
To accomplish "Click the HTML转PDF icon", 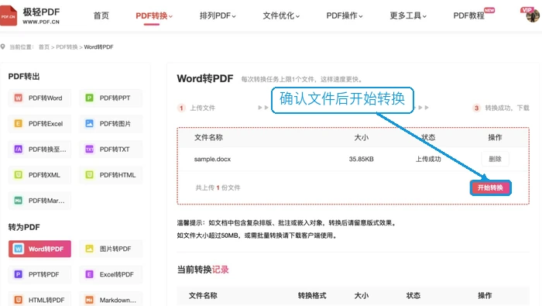I will click(x=18, y=300).
